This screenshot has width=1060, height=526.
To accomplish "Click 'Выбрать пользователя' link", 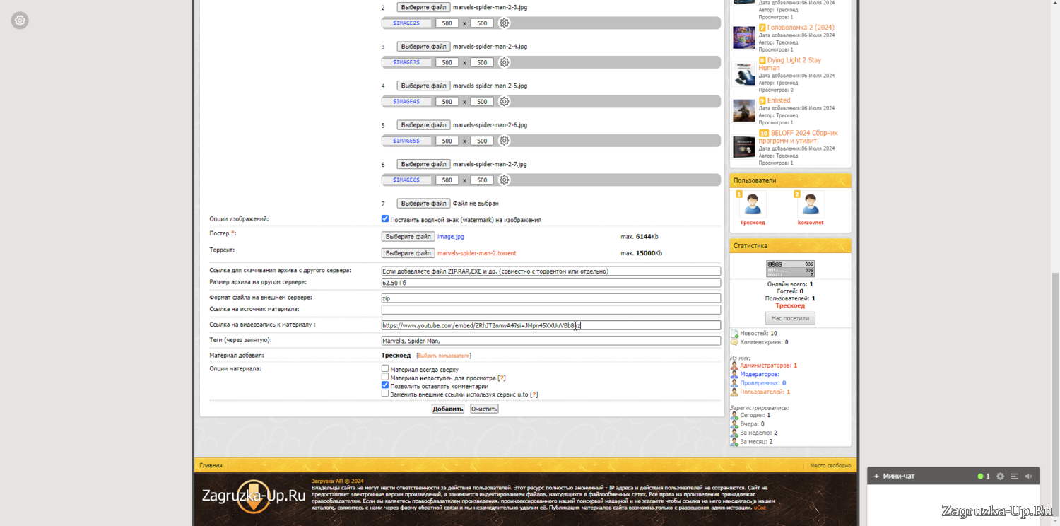I will pyautogui.click(x=444, y=356).
